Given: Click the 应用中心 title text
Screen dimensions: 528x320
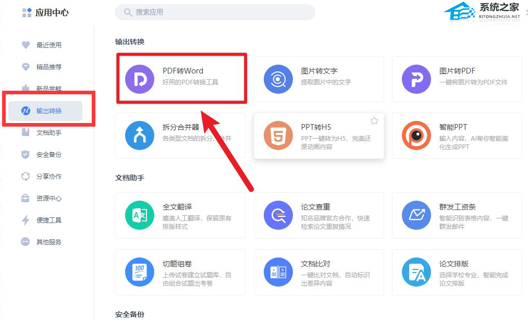Looking at the screenshot, I should tap(52, 13).
